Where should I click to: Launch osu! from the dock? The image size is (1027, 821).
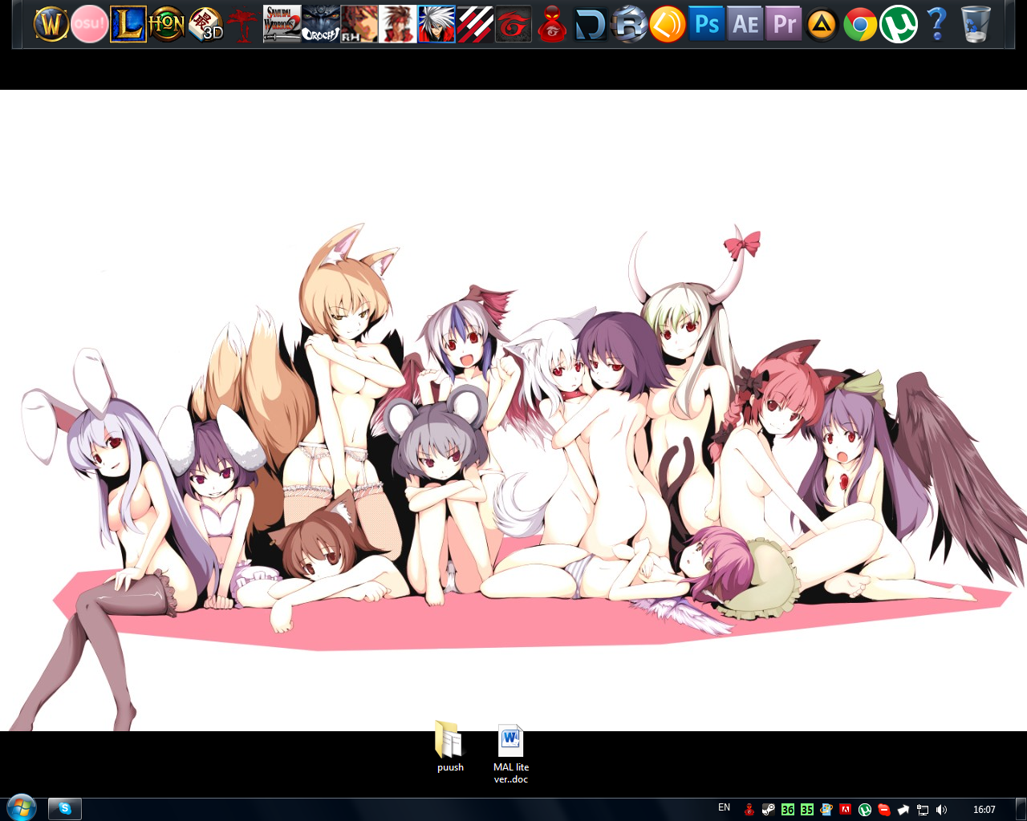[x=89, y=23]
